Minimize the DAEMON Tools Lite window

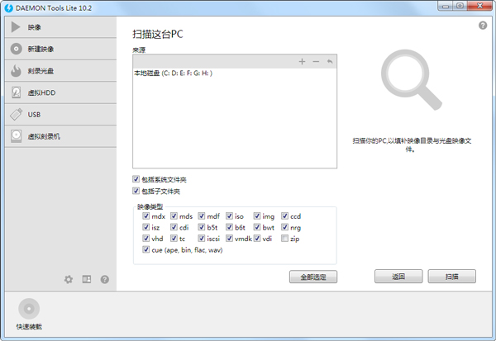[x=446, y=6]
